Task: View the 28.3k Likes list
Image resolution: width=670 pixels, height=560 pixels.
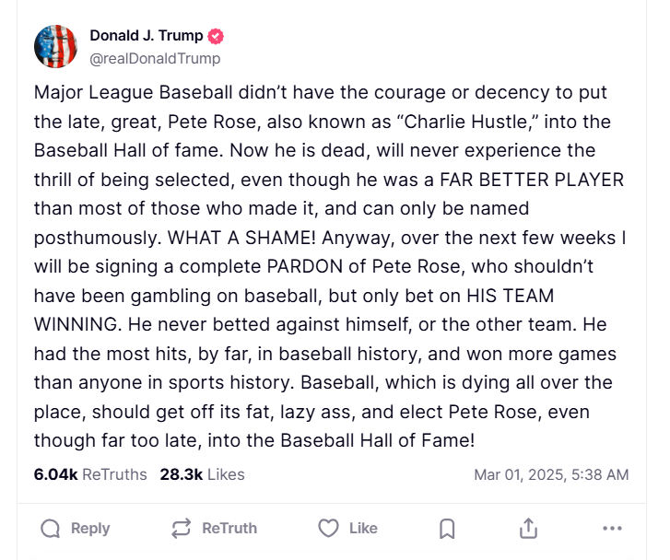Action: (x=202, y=474)
